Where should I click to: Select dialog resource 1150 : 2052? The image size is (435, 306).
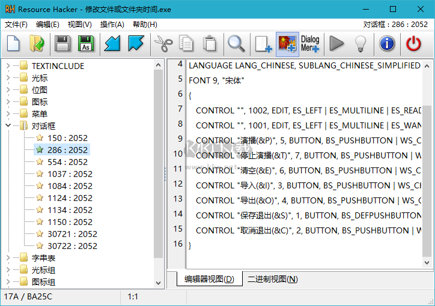point(70,222)
